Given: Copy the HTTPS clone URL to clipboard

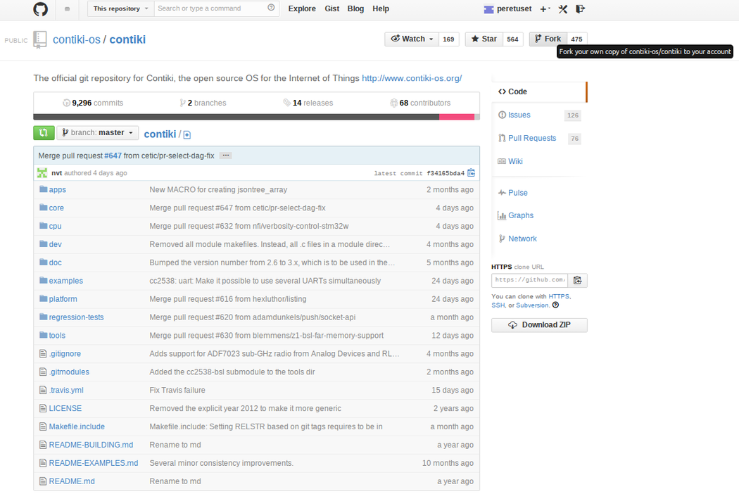Looking at the screenshot, I should point(578,280).
